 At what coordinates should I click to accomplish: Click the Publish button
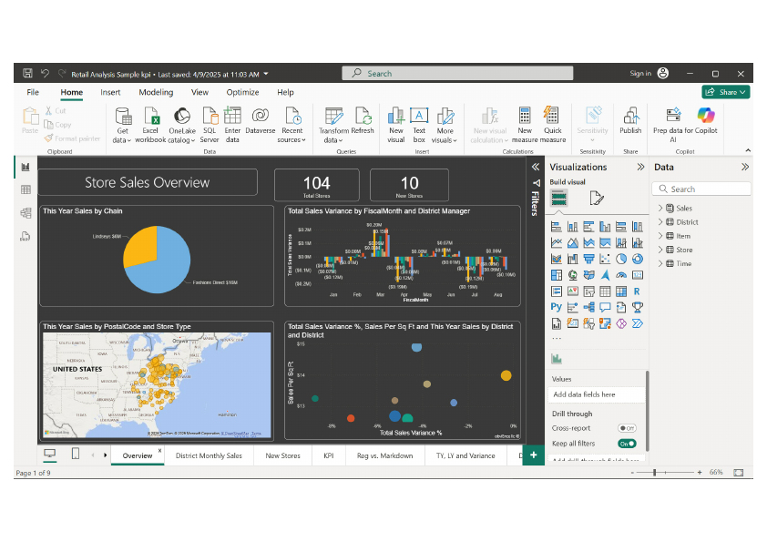630,121
